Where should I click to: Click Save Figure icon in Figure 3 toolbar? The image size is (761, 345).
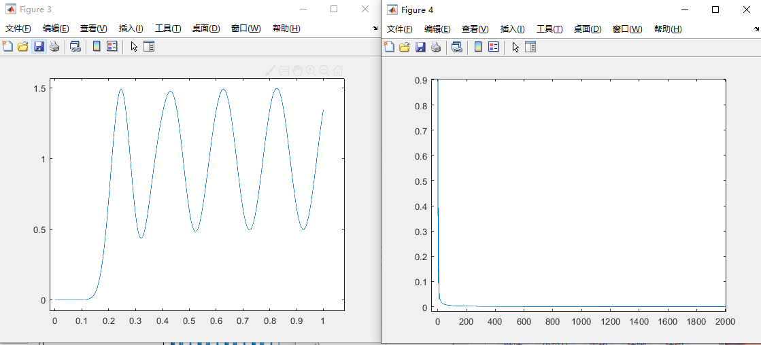(x=39, y=46)
